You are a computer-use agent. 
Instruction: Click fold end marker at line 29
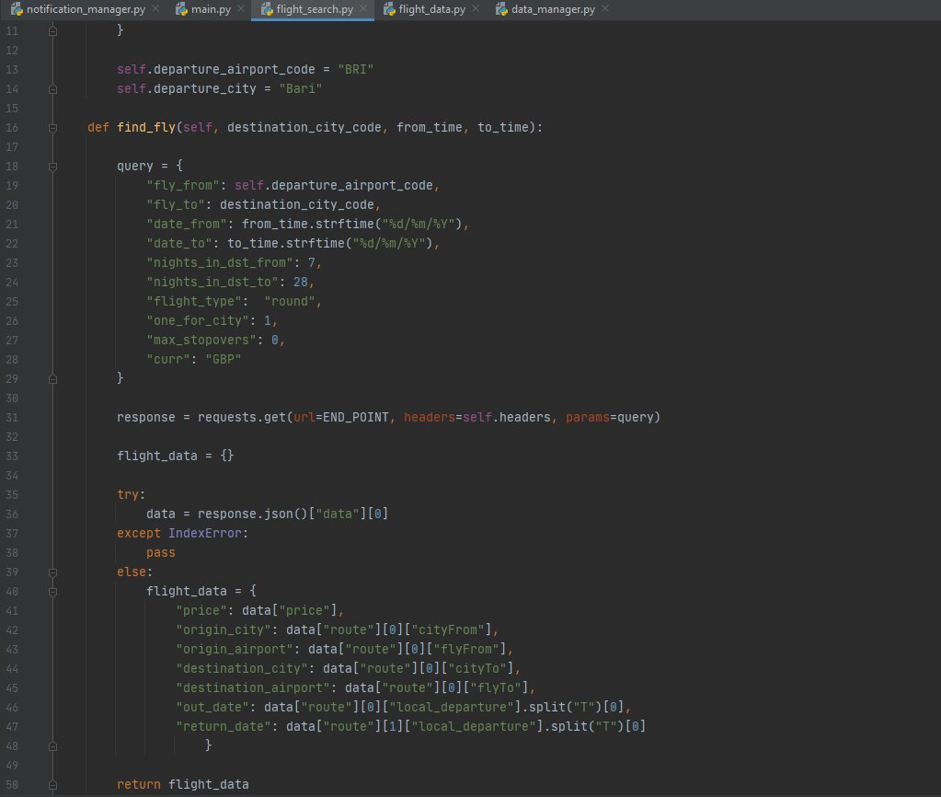[52, 379]
